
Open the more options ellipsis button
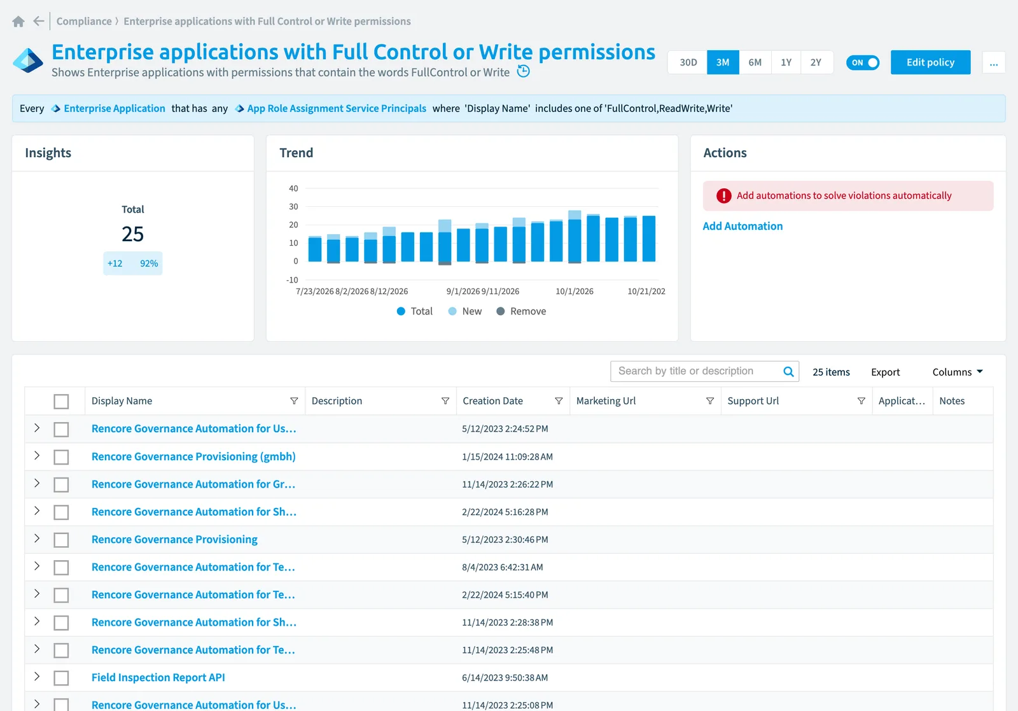pos(994,62)
